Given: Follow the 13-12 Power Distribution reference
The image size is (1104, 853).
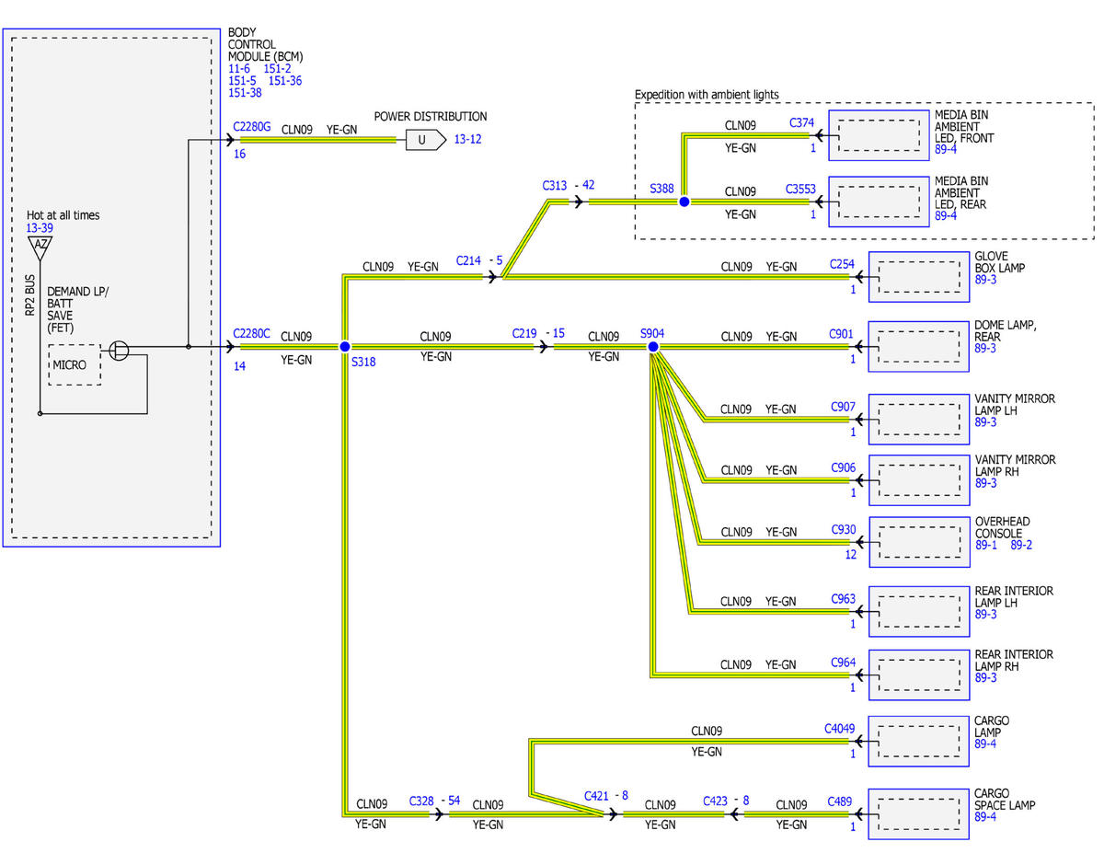Looking at the screenshot, I should point(467,140).
